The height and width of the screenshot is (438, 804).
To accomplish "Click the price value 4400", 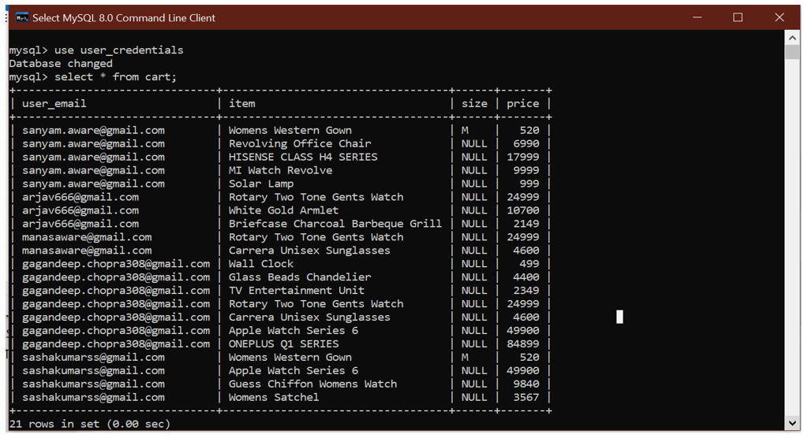I will [x=526, y=277].
